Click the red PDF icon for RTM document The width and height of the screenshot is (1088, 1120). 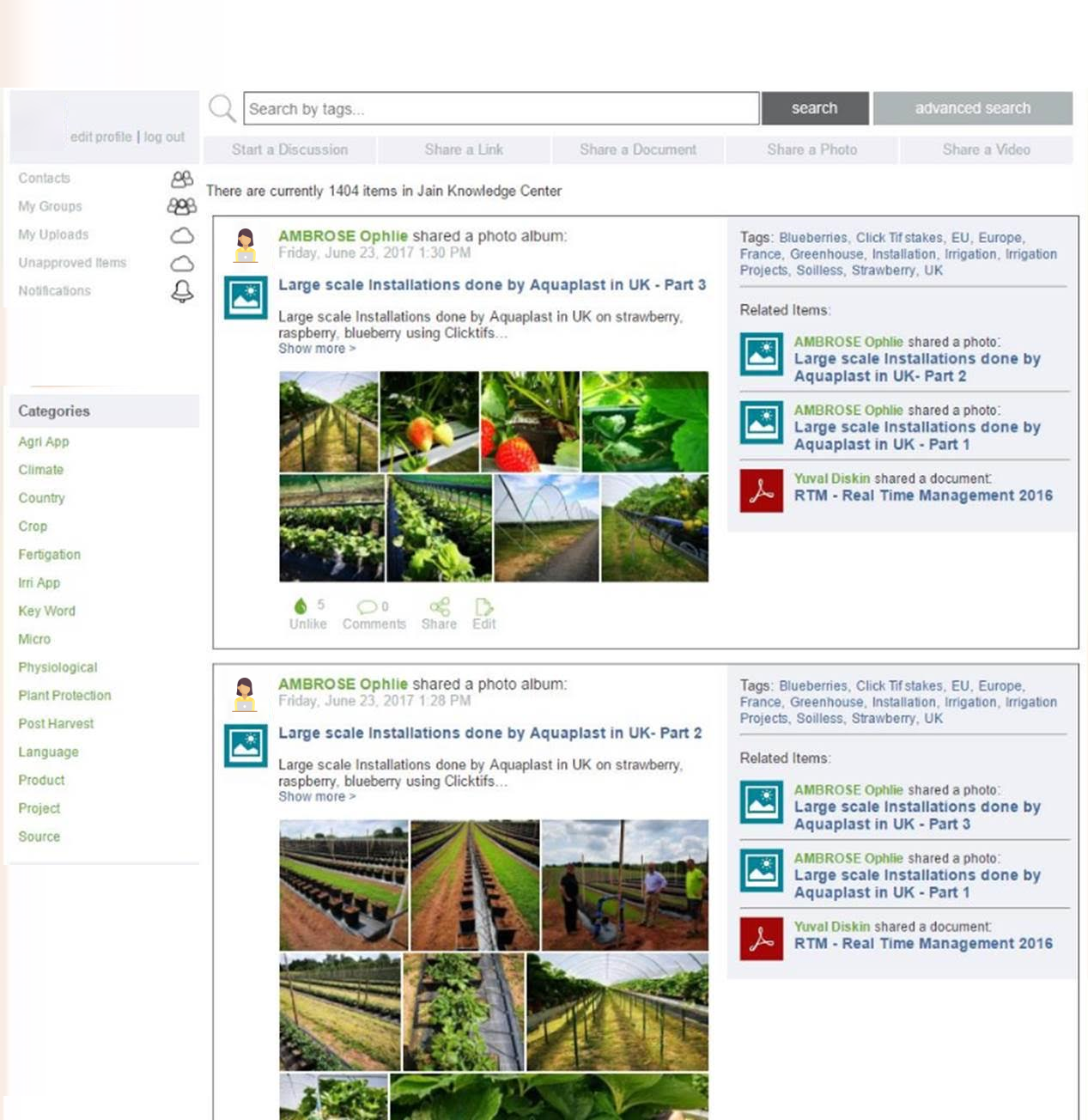[x=761, y=490]
